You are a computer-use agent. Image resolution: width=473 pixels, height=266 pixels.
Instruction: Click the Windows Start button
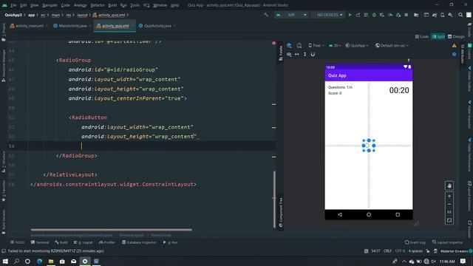click(5, 261)
